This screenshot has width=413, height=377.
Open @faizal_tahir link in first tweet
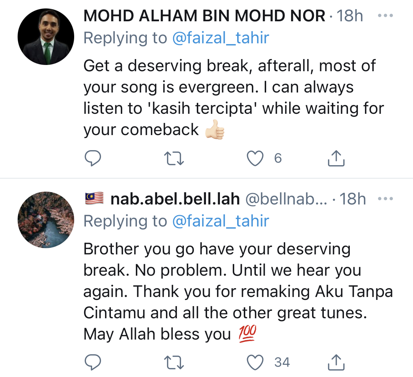tap(221, 38)
